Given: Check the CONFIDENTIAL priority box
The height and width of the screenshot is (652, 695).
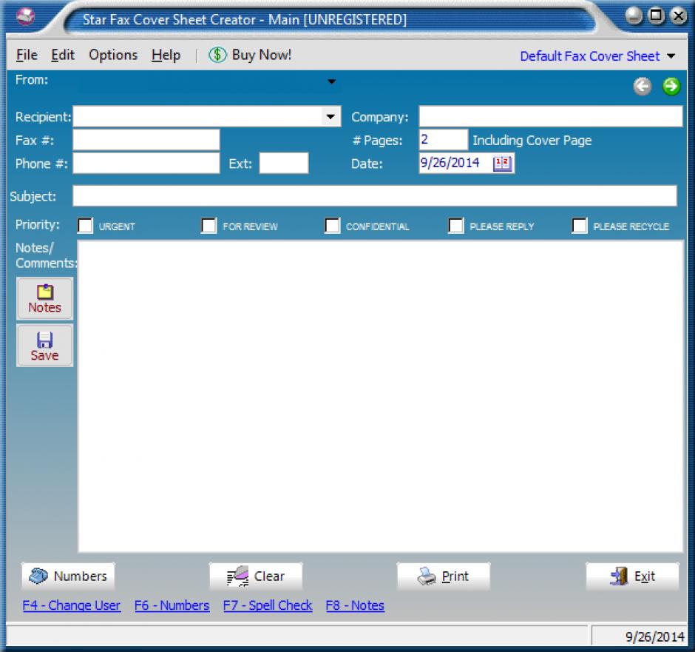Looking at the screenshot, I should (x=333, y=226).
